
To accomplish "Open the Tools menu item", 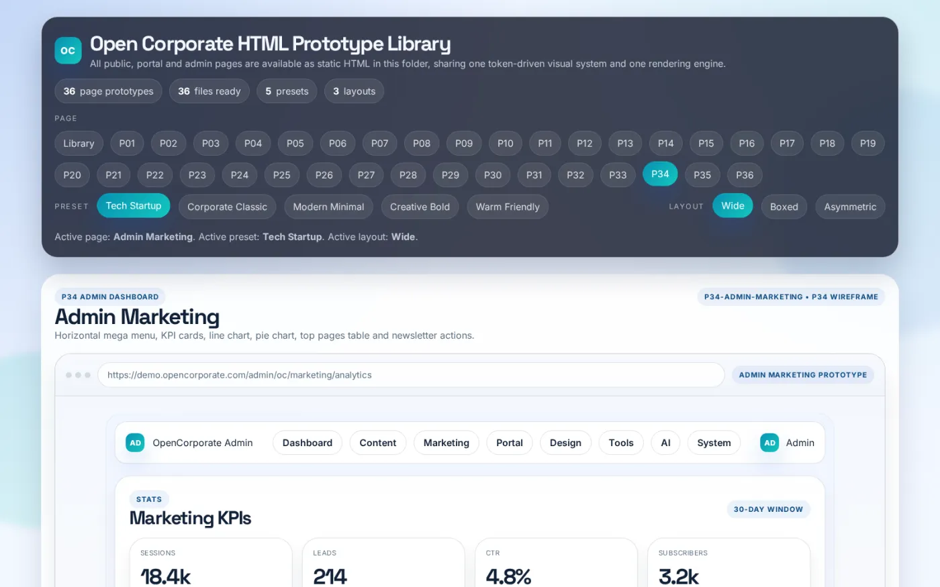I will point(621,443).
